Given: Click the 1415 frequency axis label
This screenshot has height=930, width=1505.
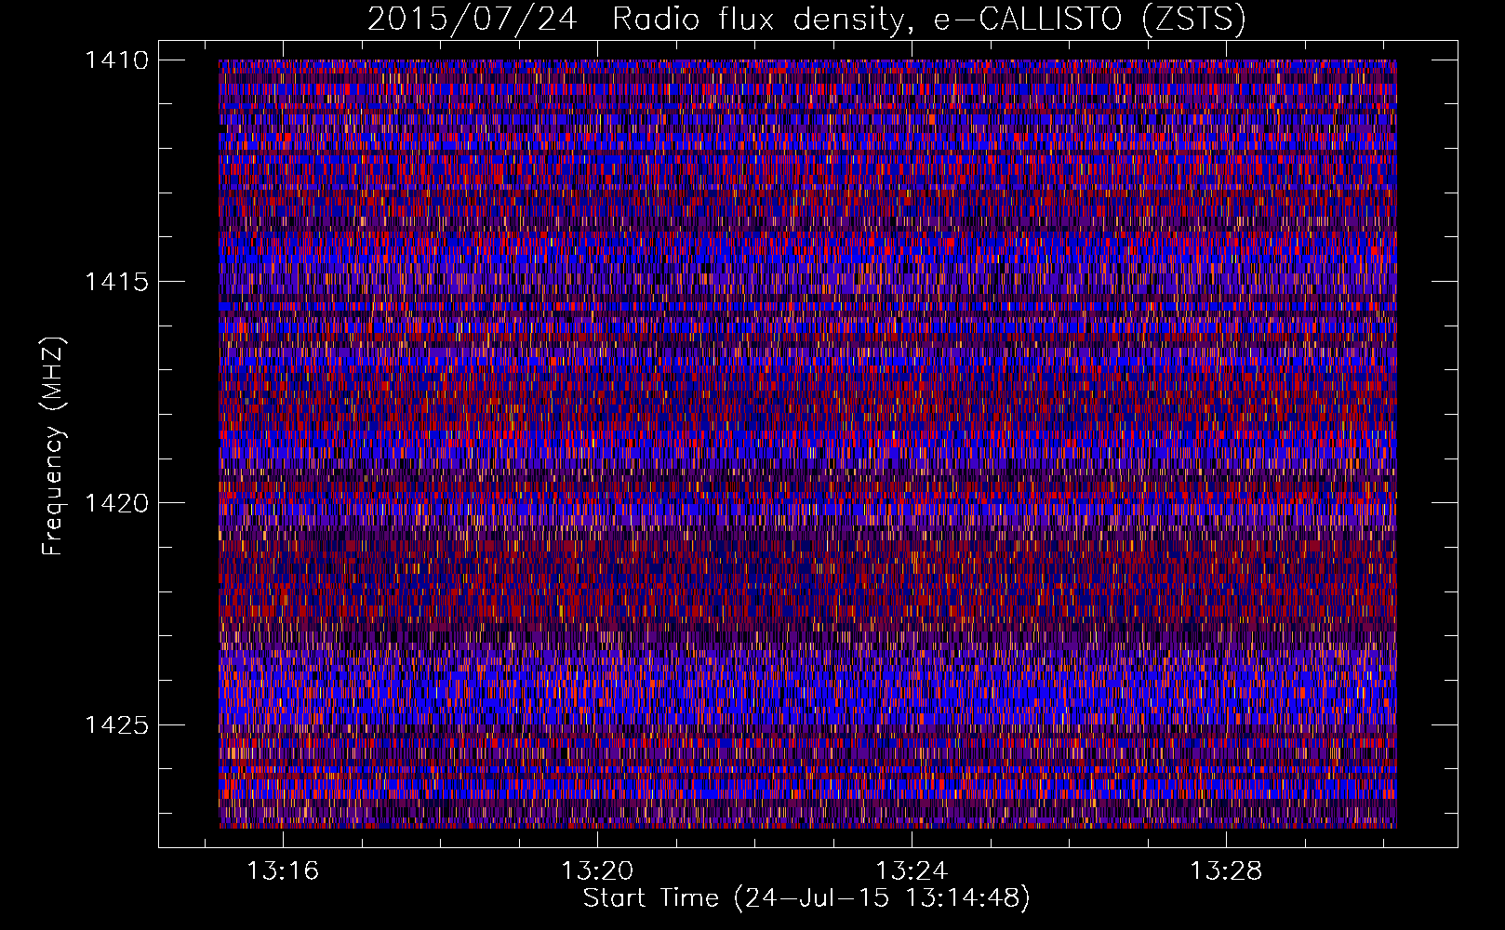Looking at the screenshot, I should click(116, 282).
